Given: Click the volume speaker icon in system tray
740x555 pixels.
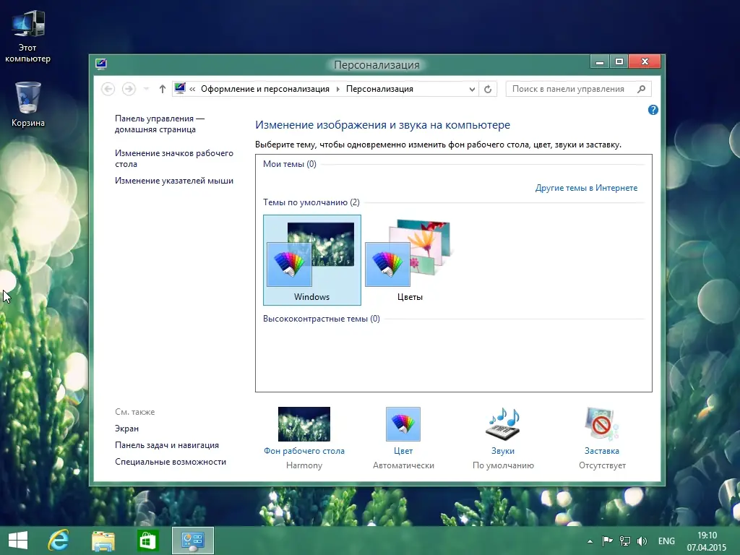Looking at the screenshot, I should point(641,540).
